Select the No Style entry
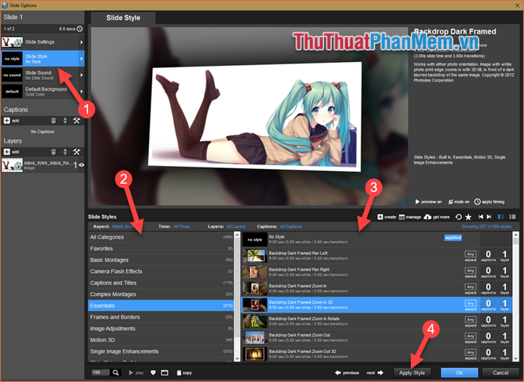This screenshot has height=382, width=524. pos(377,239)
